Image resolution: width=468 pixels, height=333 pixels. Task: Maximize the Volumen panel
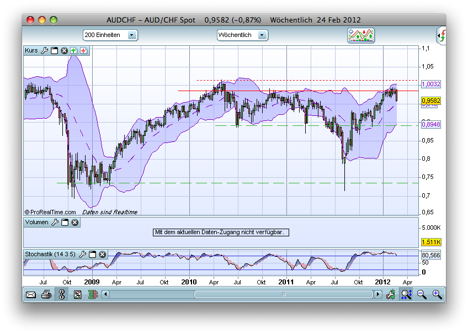(65, 222)
